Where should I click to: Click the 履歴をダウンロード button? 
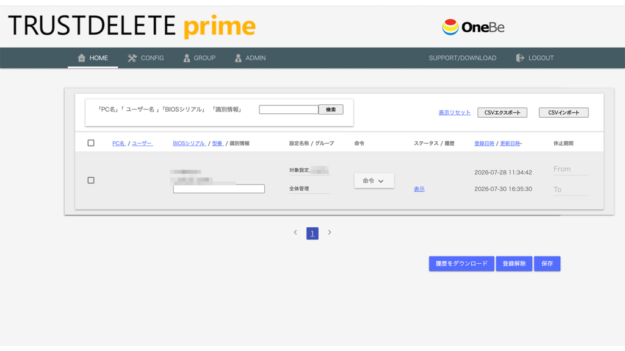pyautogui.click(x=461, y=263)
